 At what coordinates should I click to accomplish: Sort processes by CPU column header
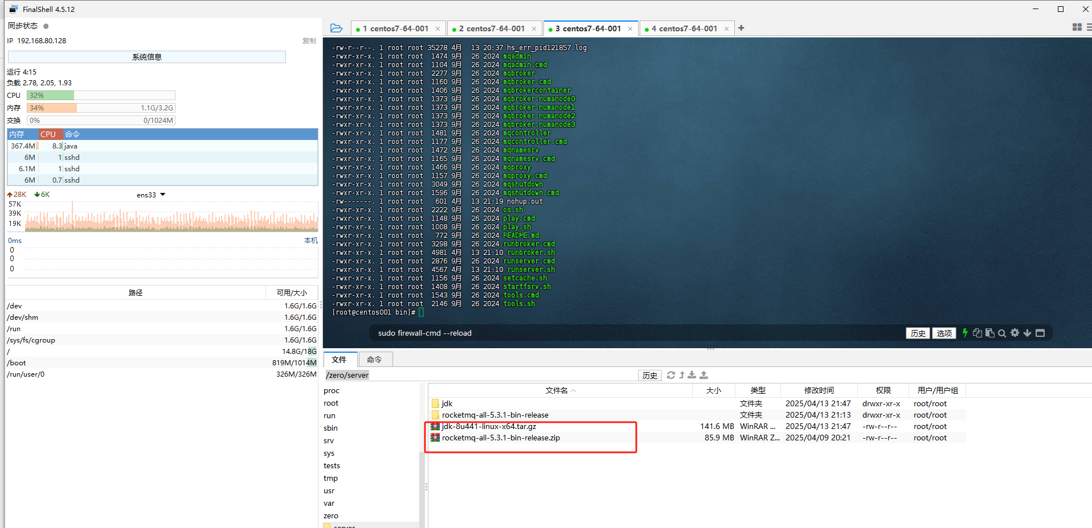(x=51, y=134)
